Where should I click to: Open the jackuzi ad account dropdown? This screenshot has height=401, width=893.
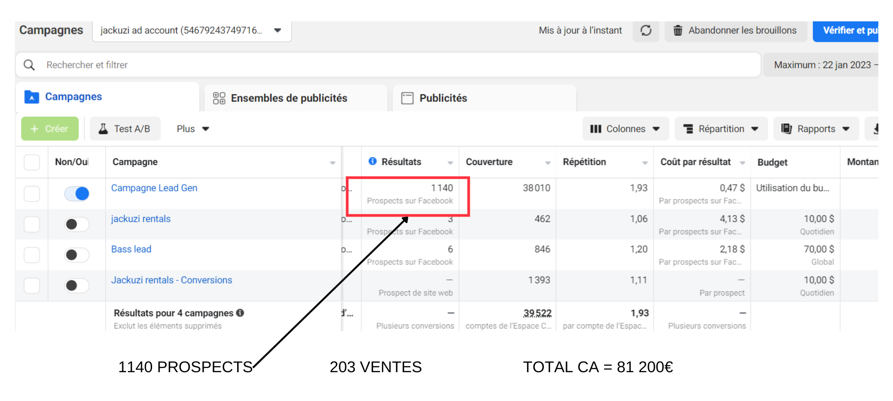click(x=192, y=31)
